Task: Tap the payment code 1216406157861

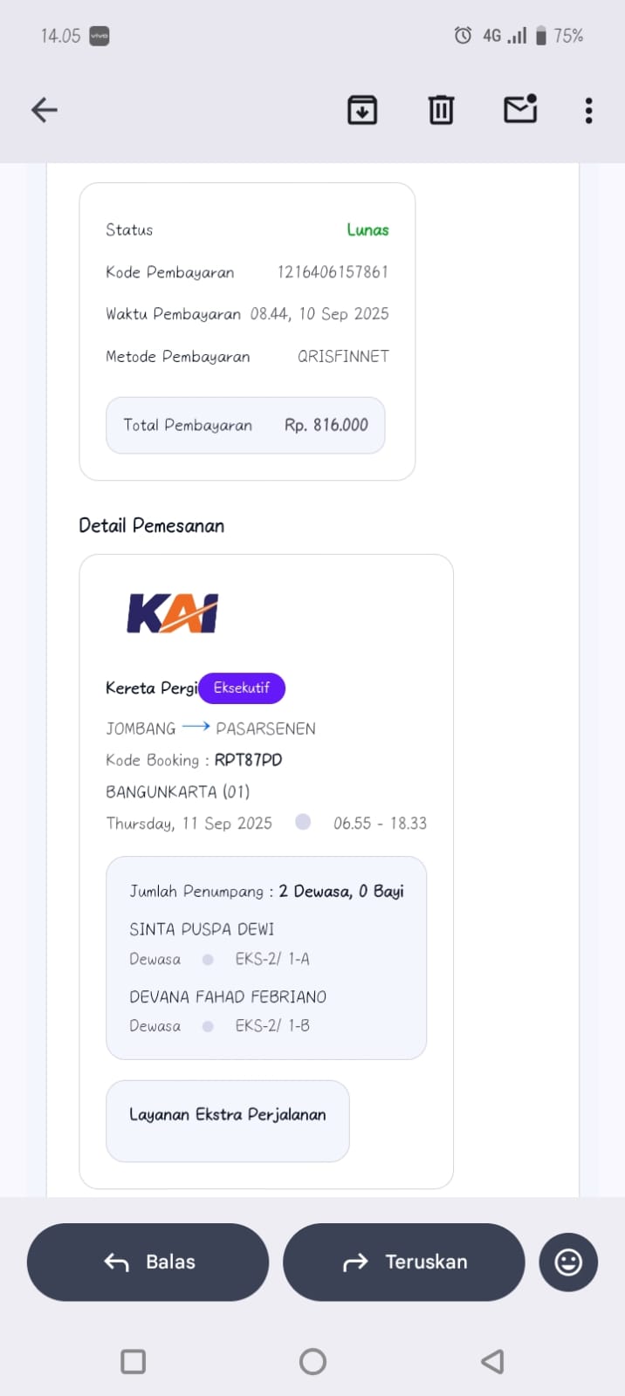Action: 333,272
